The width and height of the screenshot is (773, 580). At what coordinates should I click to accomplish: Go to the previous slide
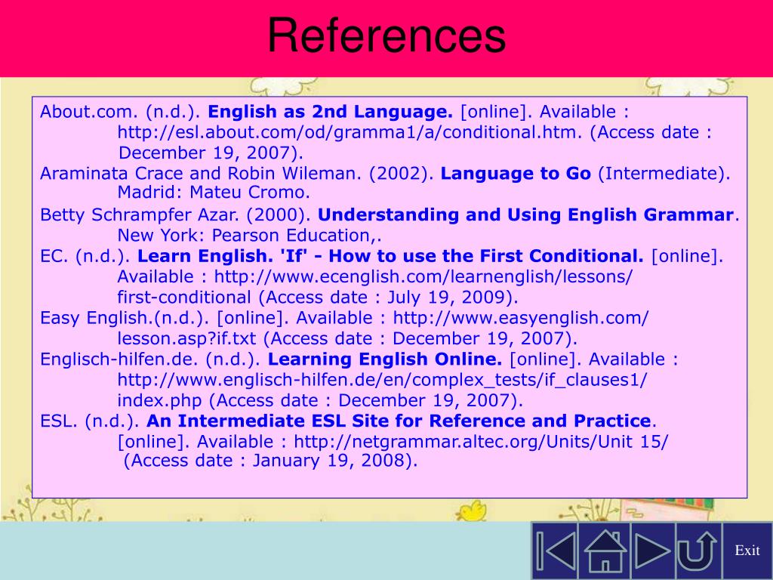(x=555, y=551)
